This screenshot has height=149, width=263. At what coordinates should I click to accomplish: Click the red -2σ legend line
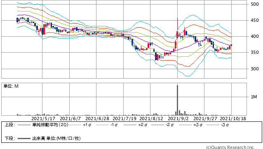pyautogui.click(x=157, y=125)
